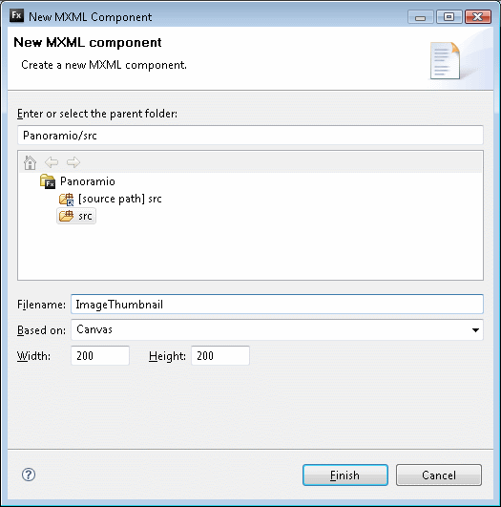Click into the Filename input field
This screenshot has height=507, width=501.
(x=277, y=304)
